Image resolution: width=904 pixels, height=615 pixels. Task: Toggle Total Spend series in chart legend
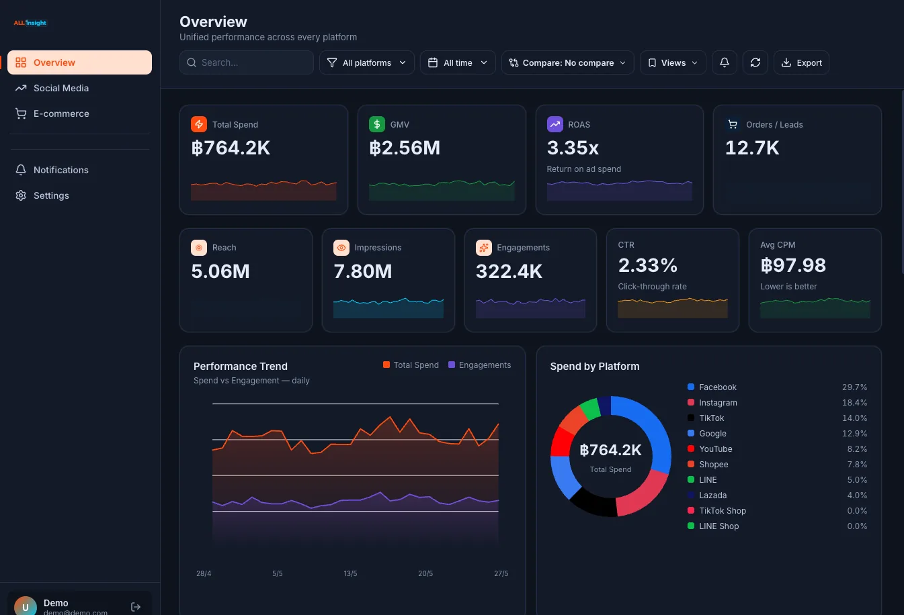click(x=411, y=365)
